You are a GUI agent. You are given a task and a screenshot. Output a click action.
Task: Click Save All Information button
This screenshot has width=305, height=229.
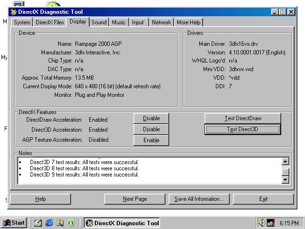click(x=199, y=199)
